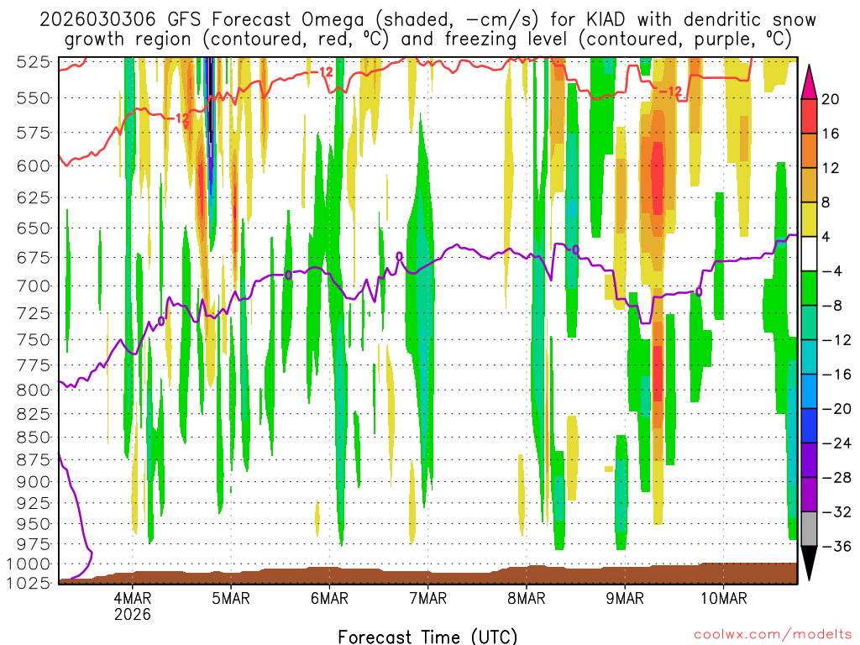Click the 1000 pressure level label

[x=29, y=564]
